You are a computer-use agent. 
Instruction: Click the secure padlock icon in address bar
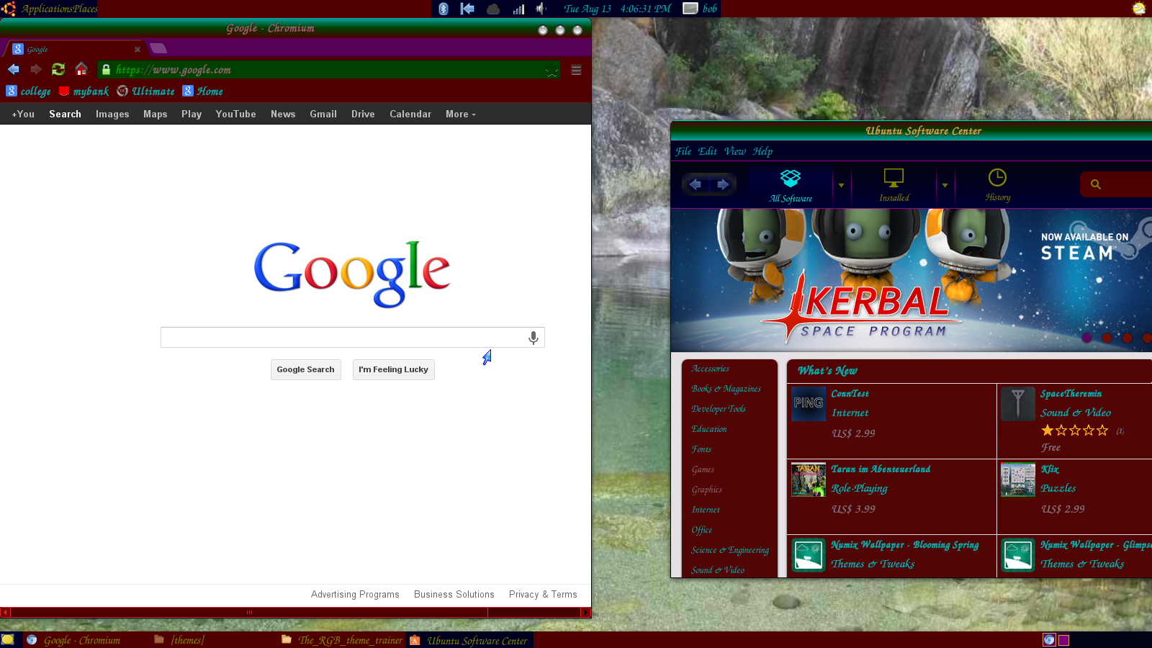(106, 70)
